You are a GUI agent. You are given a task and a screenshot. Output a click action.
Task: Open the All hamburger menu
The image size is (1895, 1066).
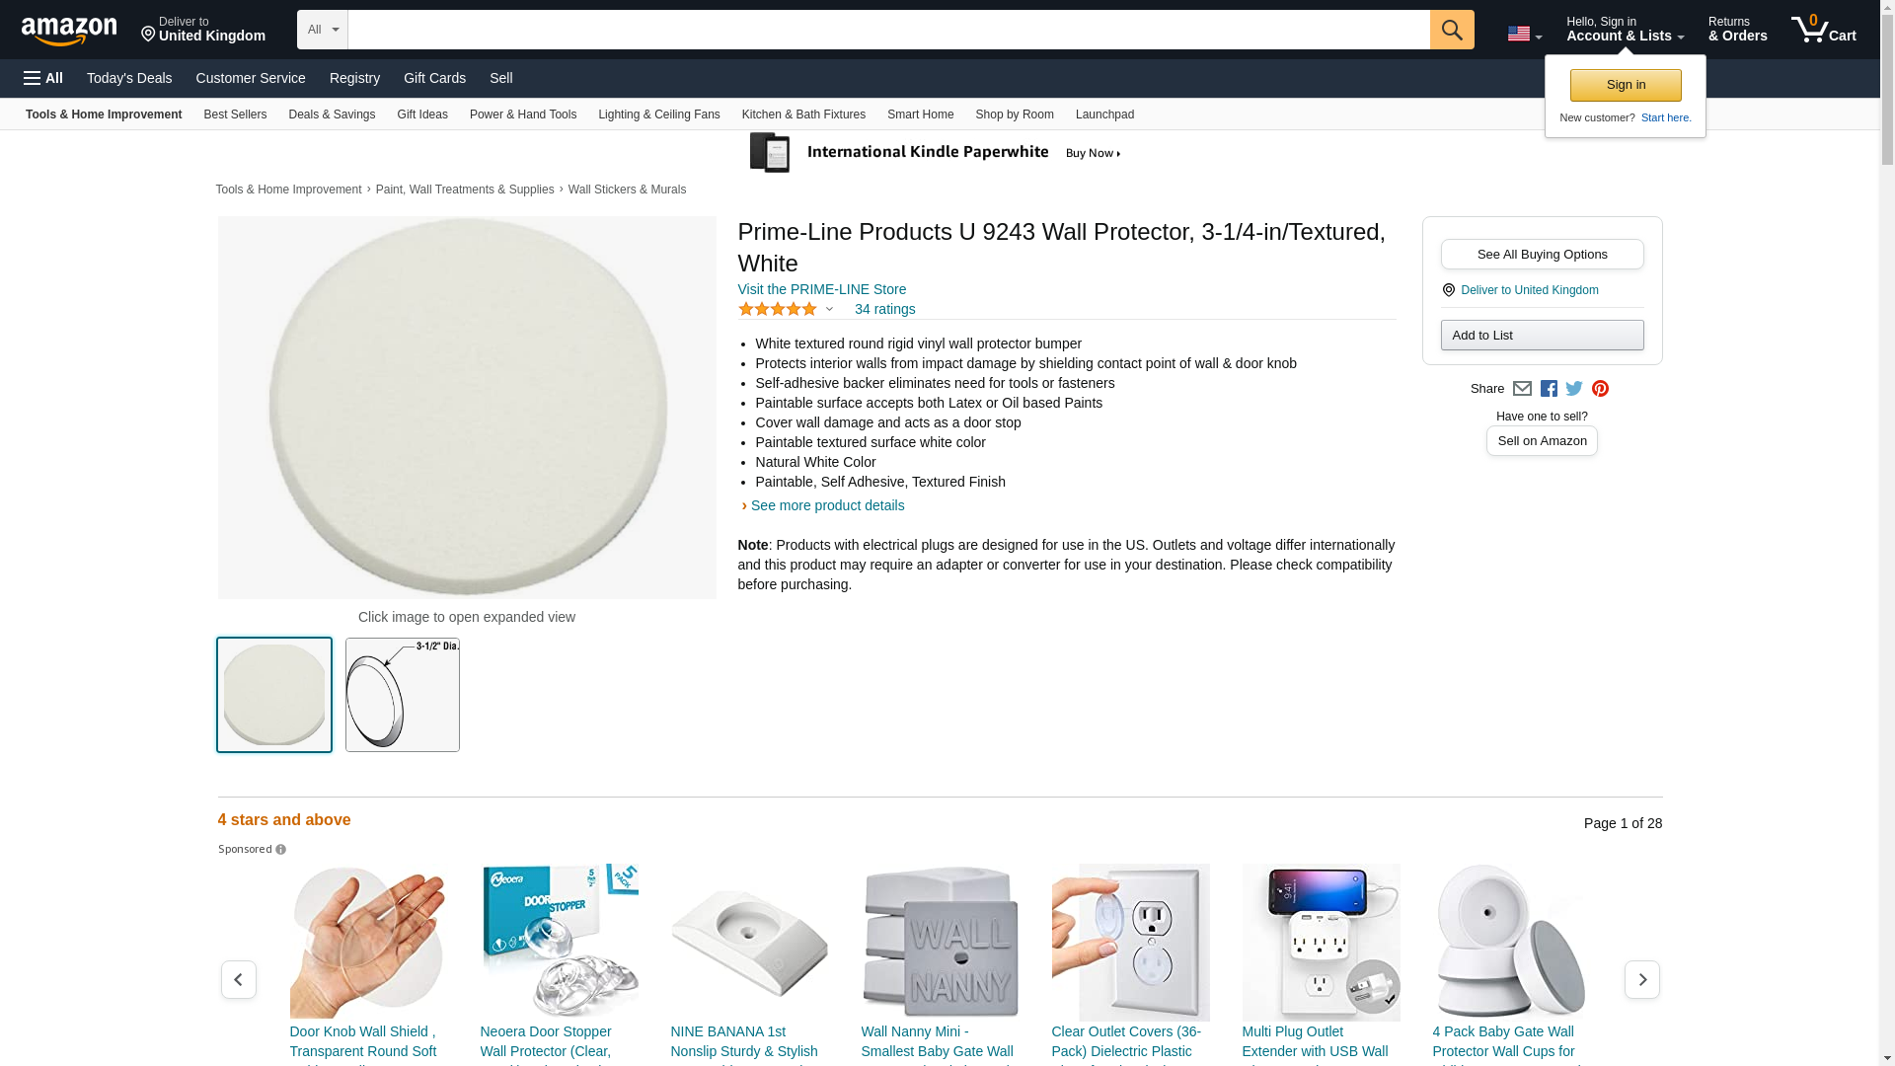point(43,78)
